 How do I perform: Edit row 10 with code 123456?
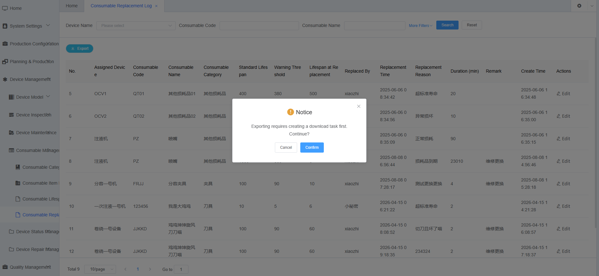[x=563, y=206]
